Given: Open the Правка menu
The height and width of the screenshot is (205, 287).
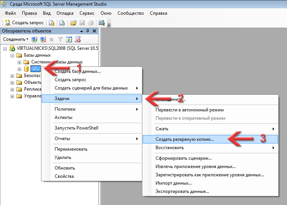Looking at the screenshot, I should pyautogui.click(x=29, y=13).
